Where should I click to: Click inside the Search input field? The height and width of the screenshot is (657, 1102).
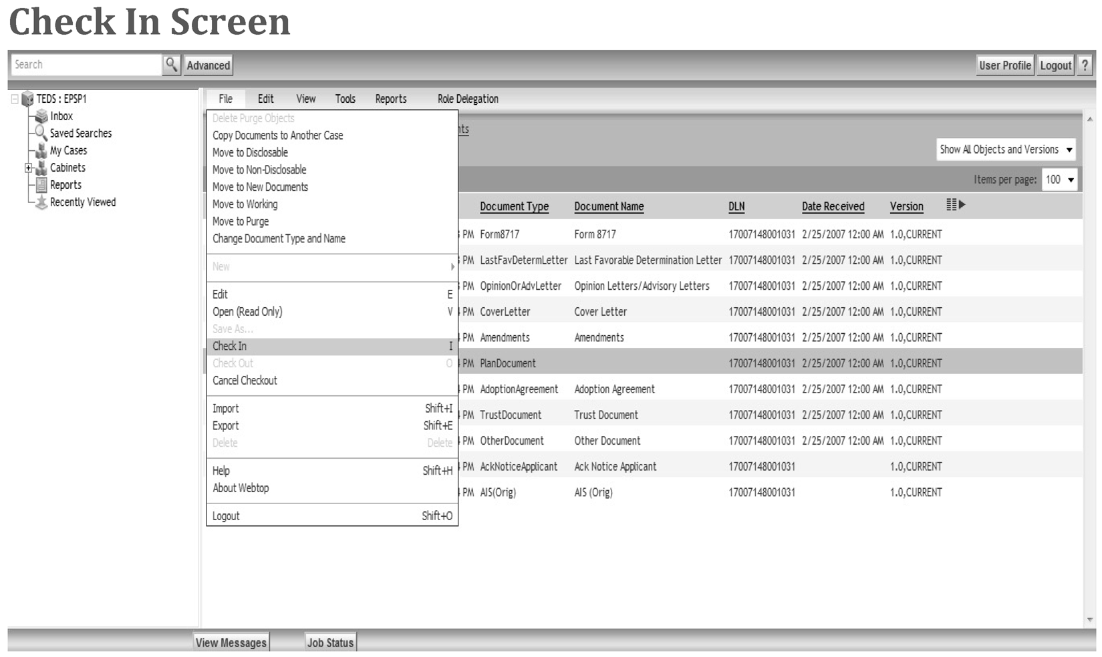[86, 65]
